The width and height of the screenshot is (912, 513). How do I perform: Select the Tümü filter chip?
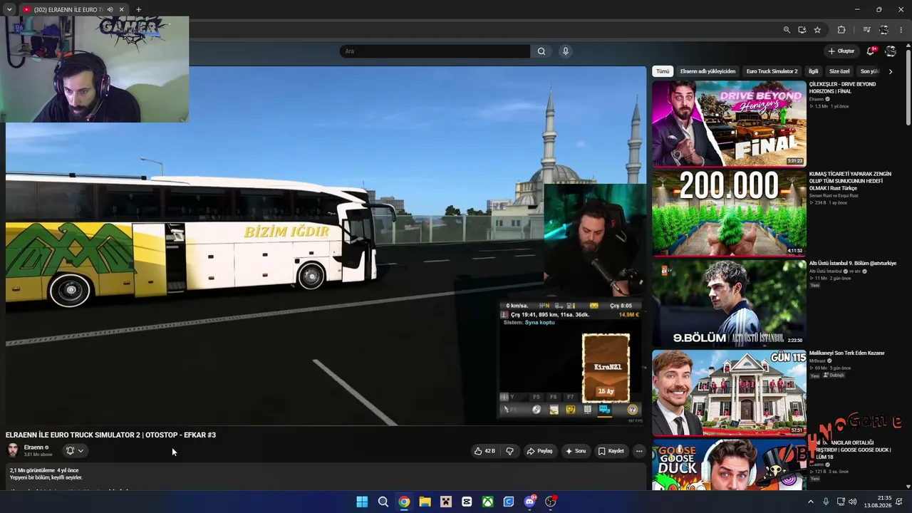point(663,71)
